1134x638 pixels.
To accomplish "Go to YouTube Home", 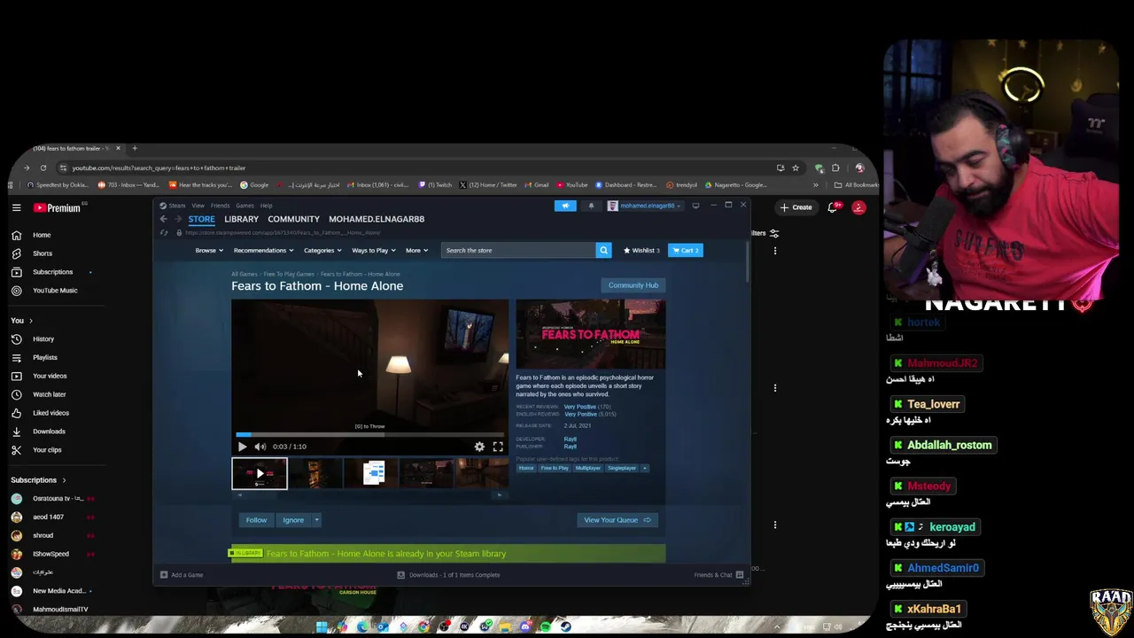I will tap(41, 235).
